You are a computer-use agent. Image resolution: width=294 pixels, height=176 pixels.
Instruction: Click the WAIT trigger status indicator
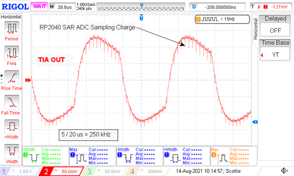(x=39, y=7)
